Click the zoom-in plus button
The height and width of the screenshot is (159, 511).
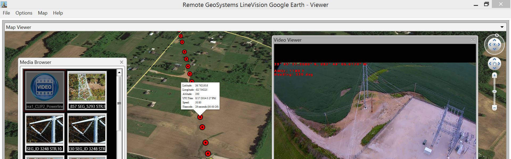pyautogui.click(x=494, y=76)
